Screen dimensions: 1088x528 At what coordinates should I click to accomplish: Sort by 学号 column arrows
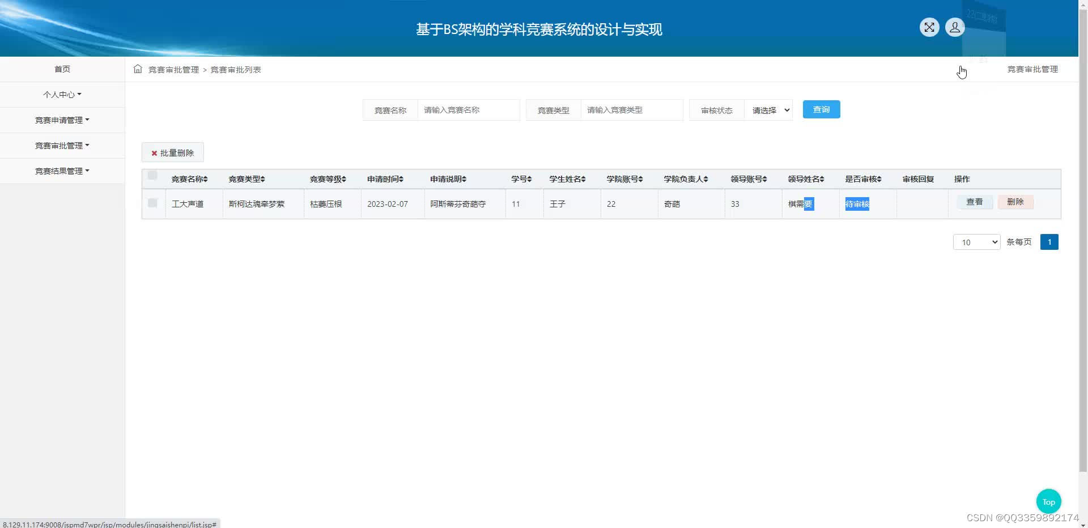[529, 179]
